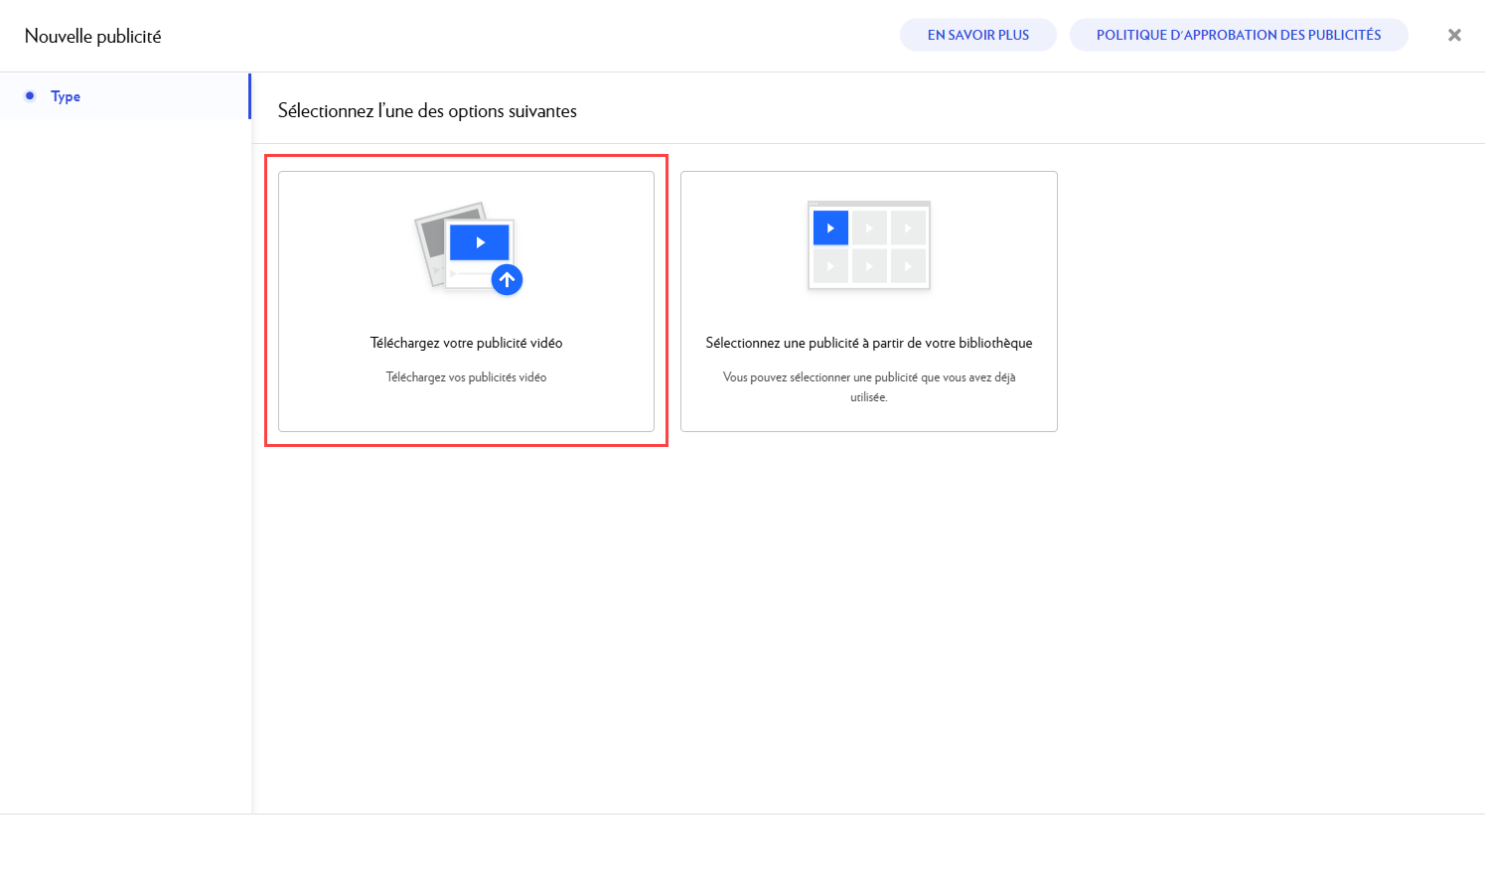Click the blue play thumbnail in upload illustration
Screen dimensions: 1485x891
479,241
